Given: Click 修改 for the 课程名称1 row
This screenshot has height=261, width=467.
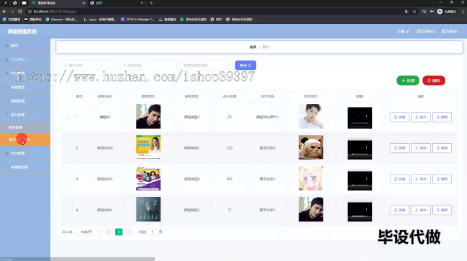Looking at the screenshot, I should click(421, 210).
